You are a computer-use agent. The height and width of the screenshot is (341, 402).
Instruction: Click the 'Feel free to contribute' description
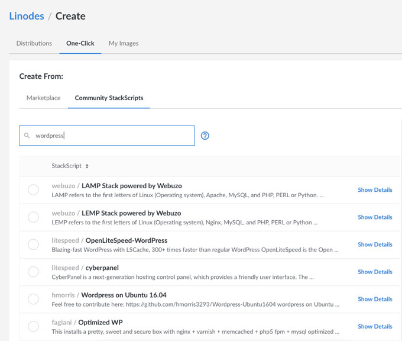195,304
